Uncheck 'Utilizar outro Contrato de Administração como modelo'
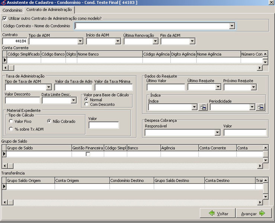 point(5,18)
